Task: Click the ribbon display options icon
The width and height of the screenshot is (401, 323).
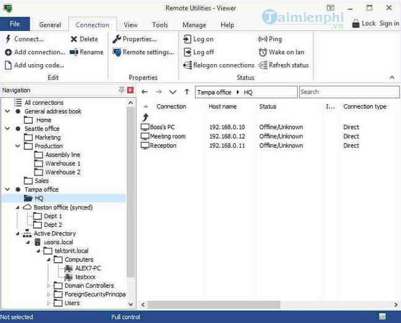Action: coord(331,8)
